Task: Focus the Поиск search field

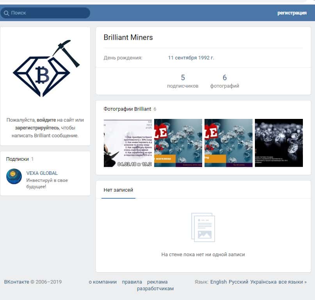Action: tap(45, 13)
